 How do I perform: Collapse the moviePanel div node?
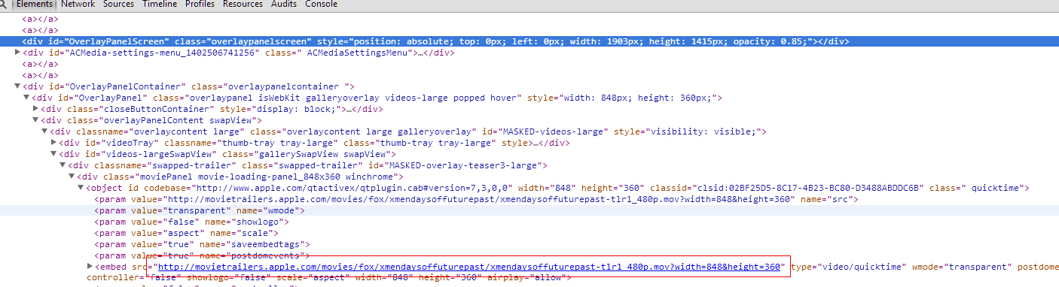(72, 177)
